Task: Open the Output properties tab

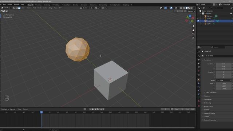Action: point(199,60)
